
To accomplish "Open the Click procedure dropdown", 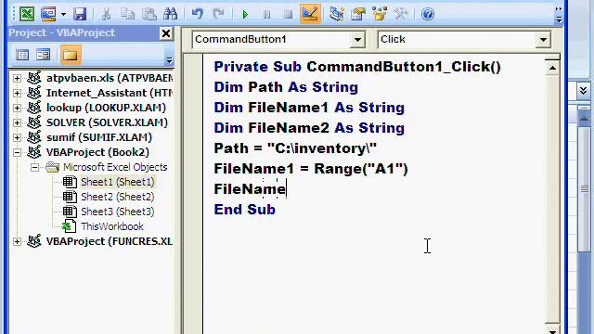I will (x=543, y=39).
